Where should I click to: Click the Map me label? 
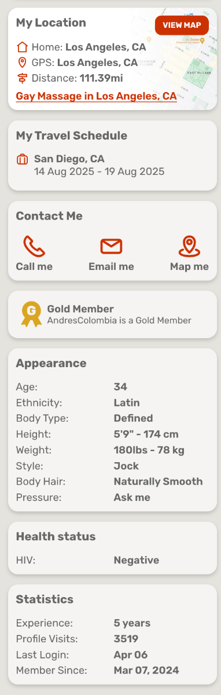[189, 266]
